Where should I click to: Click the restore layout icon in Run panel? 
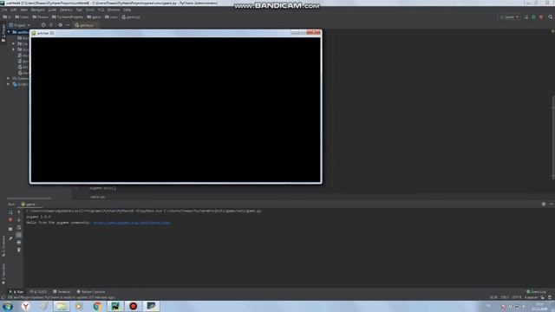pos(10,229)
